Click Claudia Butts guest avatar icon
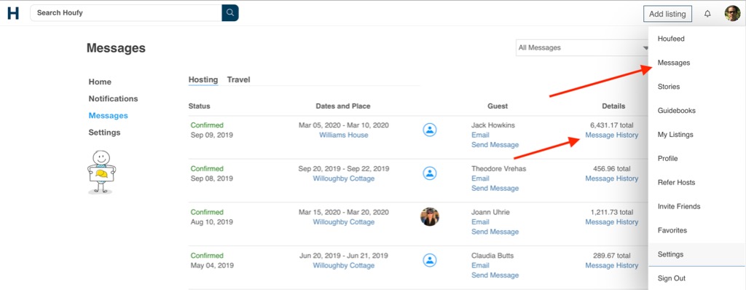This screenshot has width=746, height=290. [x=430, y=260]
